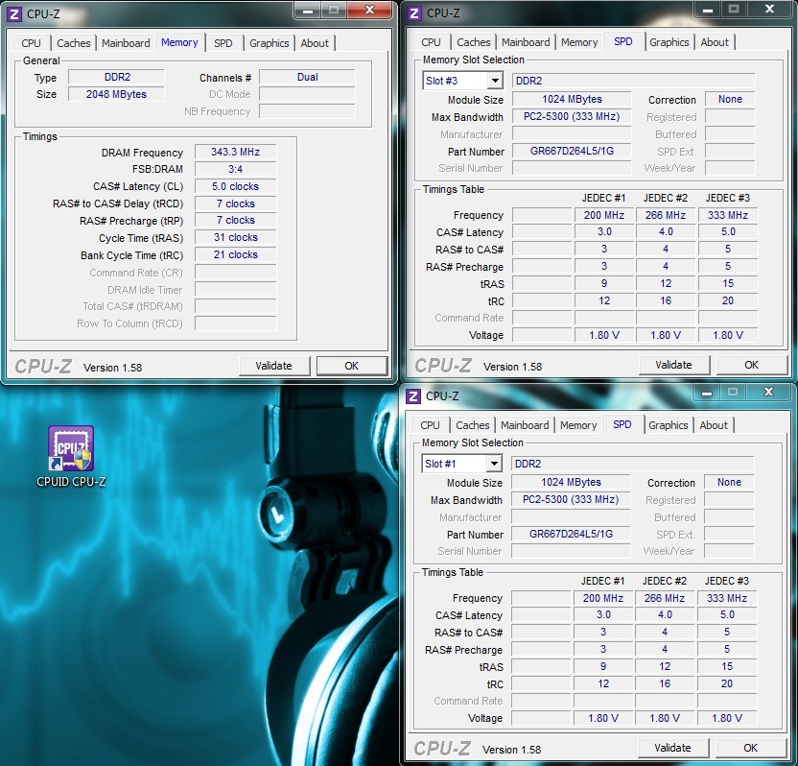Select SPD tab in Slot #3 window

tap(622, 41)
